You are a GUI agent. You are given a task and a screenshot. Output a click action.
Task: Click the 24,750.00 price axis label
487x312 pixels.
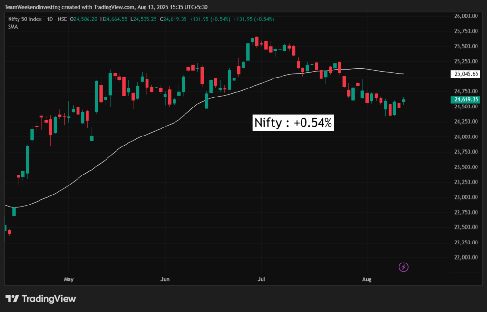(x=466, y=91)
